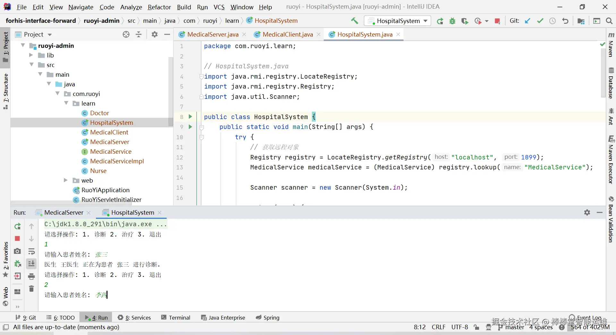
Task: Stop the running process in Run panel
Action: (17, 238)
